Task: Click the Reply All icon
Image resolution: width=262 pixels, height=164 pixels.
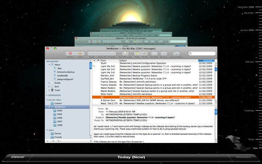Action: pyautogui.click(x=102, y=53)
